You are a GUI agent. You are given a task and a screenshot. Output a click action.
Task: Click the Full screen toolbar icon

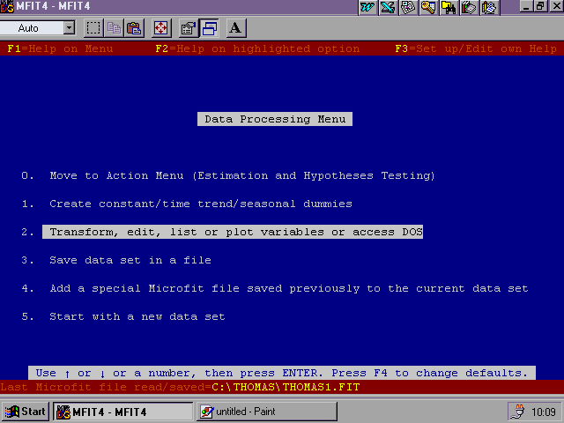161,28
